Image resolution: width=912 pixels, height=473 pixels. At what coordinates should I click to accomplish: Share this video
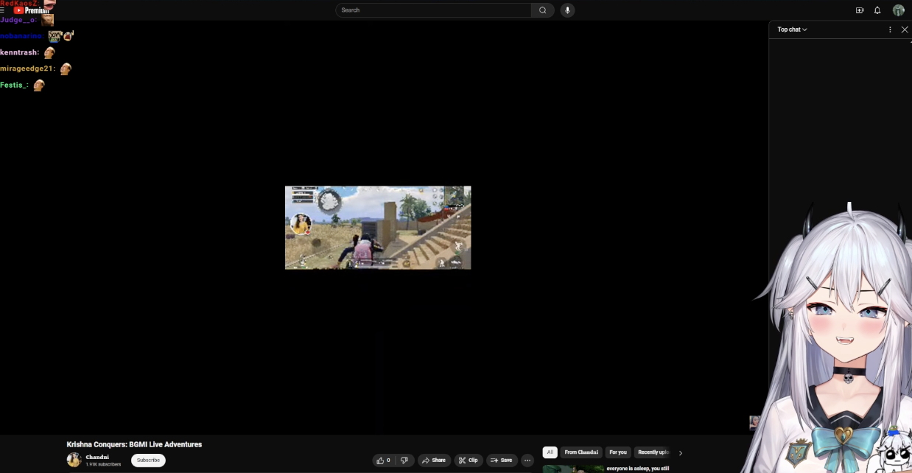[435, 460]
